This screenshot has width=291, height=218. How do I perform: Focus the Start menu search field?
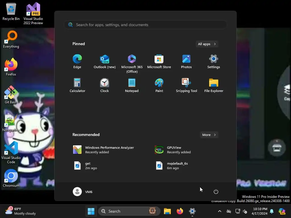click(x=145, y=25)
